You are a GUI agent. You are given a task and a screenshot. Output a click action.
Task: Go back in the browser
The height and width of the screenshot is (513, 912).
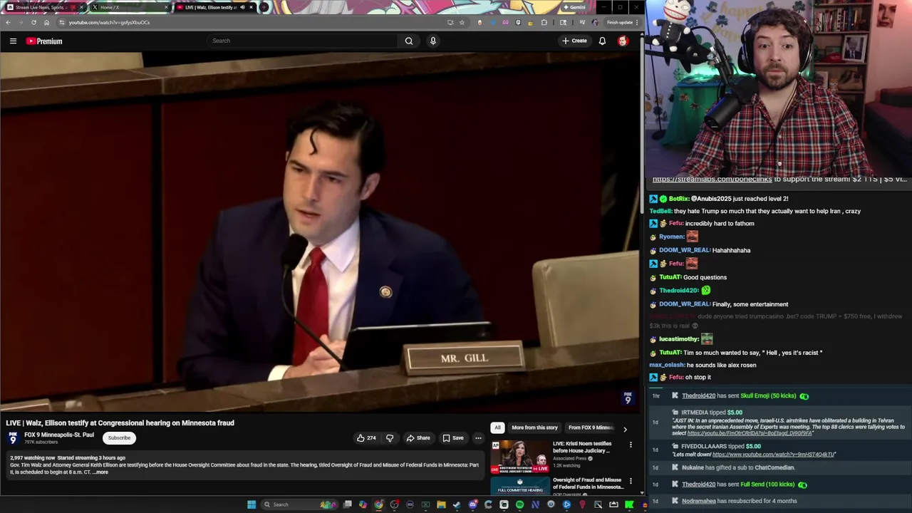point(8,22)
